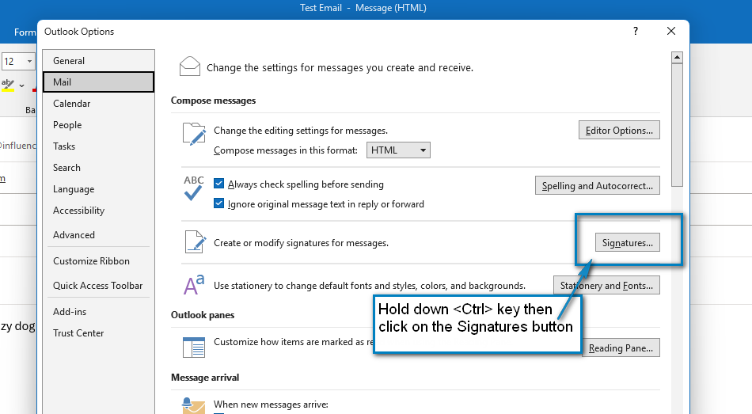Click the Compose messages section heading

[214, 101]
